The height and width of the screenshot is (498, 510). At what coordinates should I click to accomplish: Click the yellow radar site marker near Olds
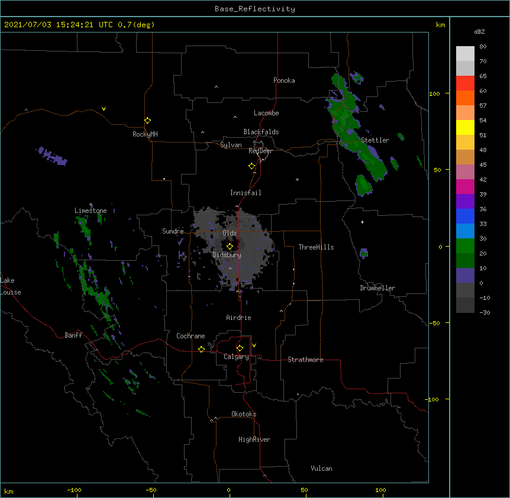coord(230,247)
